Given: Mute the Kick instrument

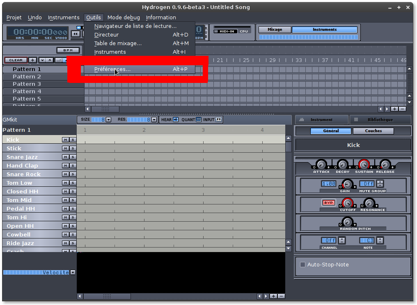Looking at the screenshot, I should [65, 140].
